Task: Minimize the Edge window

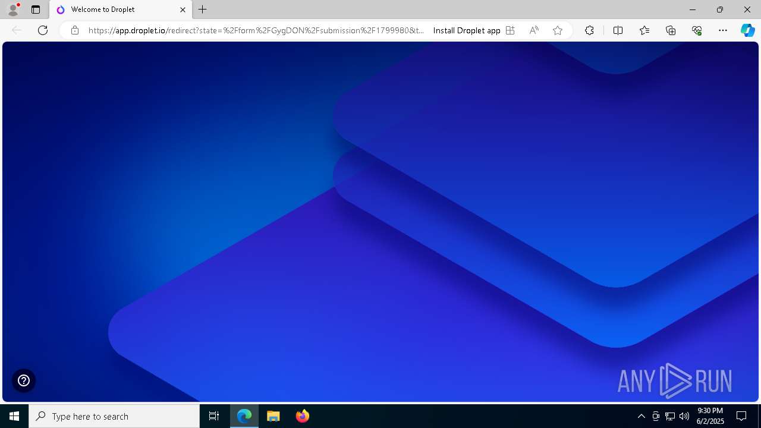Action: pos(693,10)
